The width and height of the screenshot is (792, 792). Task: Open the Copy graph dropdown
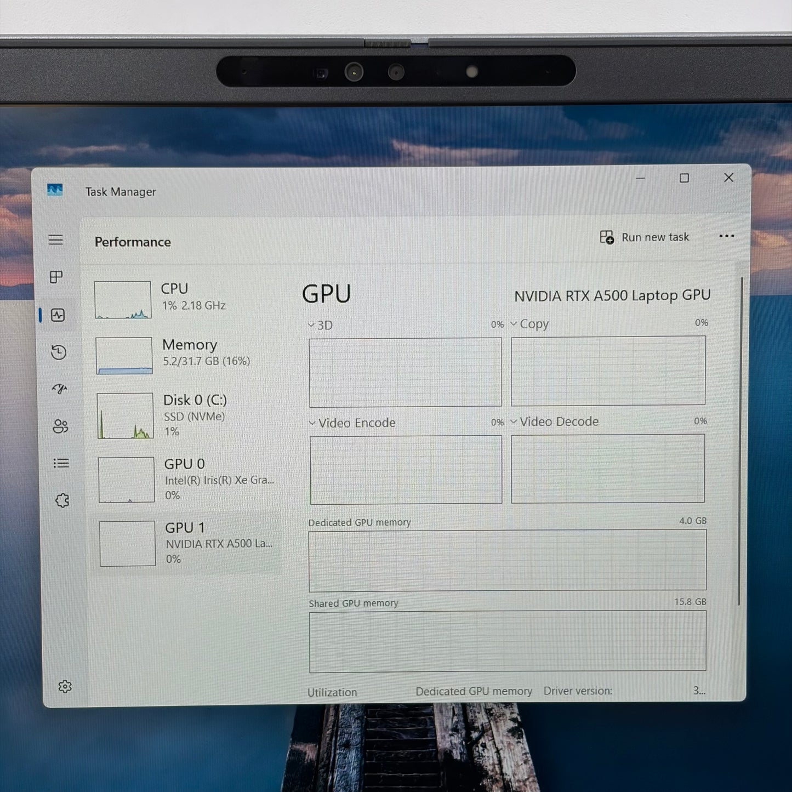514,324
